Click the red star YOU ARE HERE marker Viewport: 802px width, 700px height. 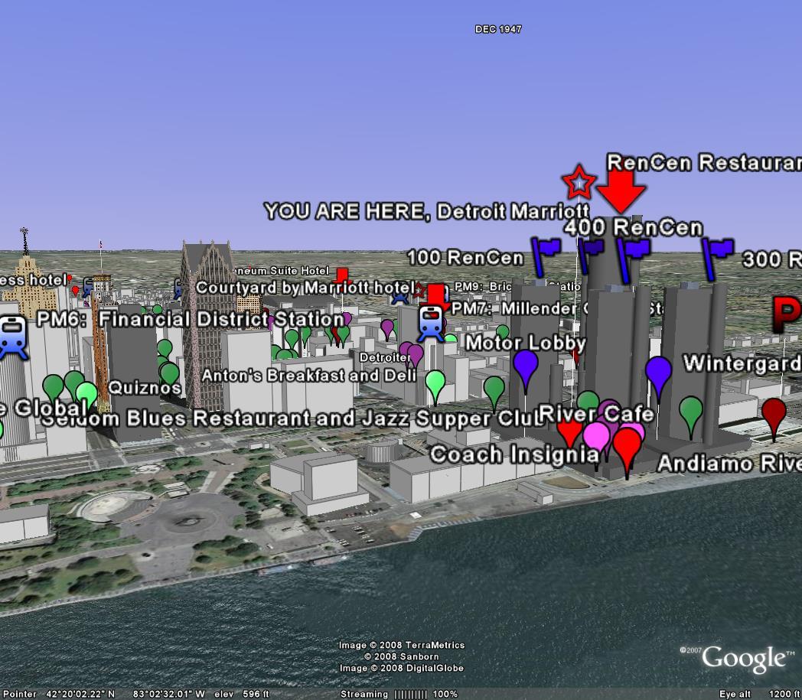point(579,183)
